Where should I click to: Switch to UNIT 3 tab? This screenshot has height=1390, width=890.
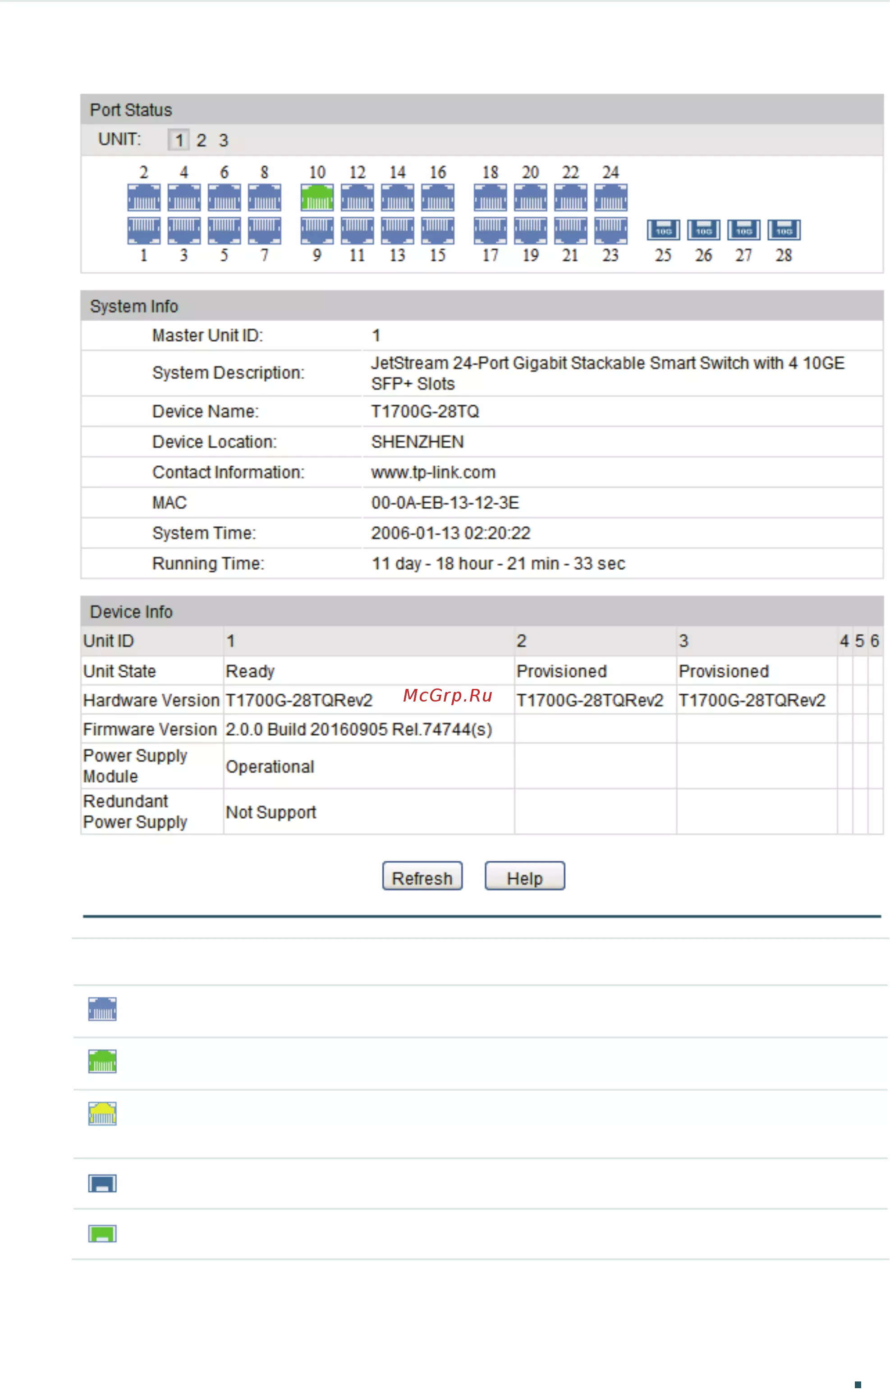[224, 140]
